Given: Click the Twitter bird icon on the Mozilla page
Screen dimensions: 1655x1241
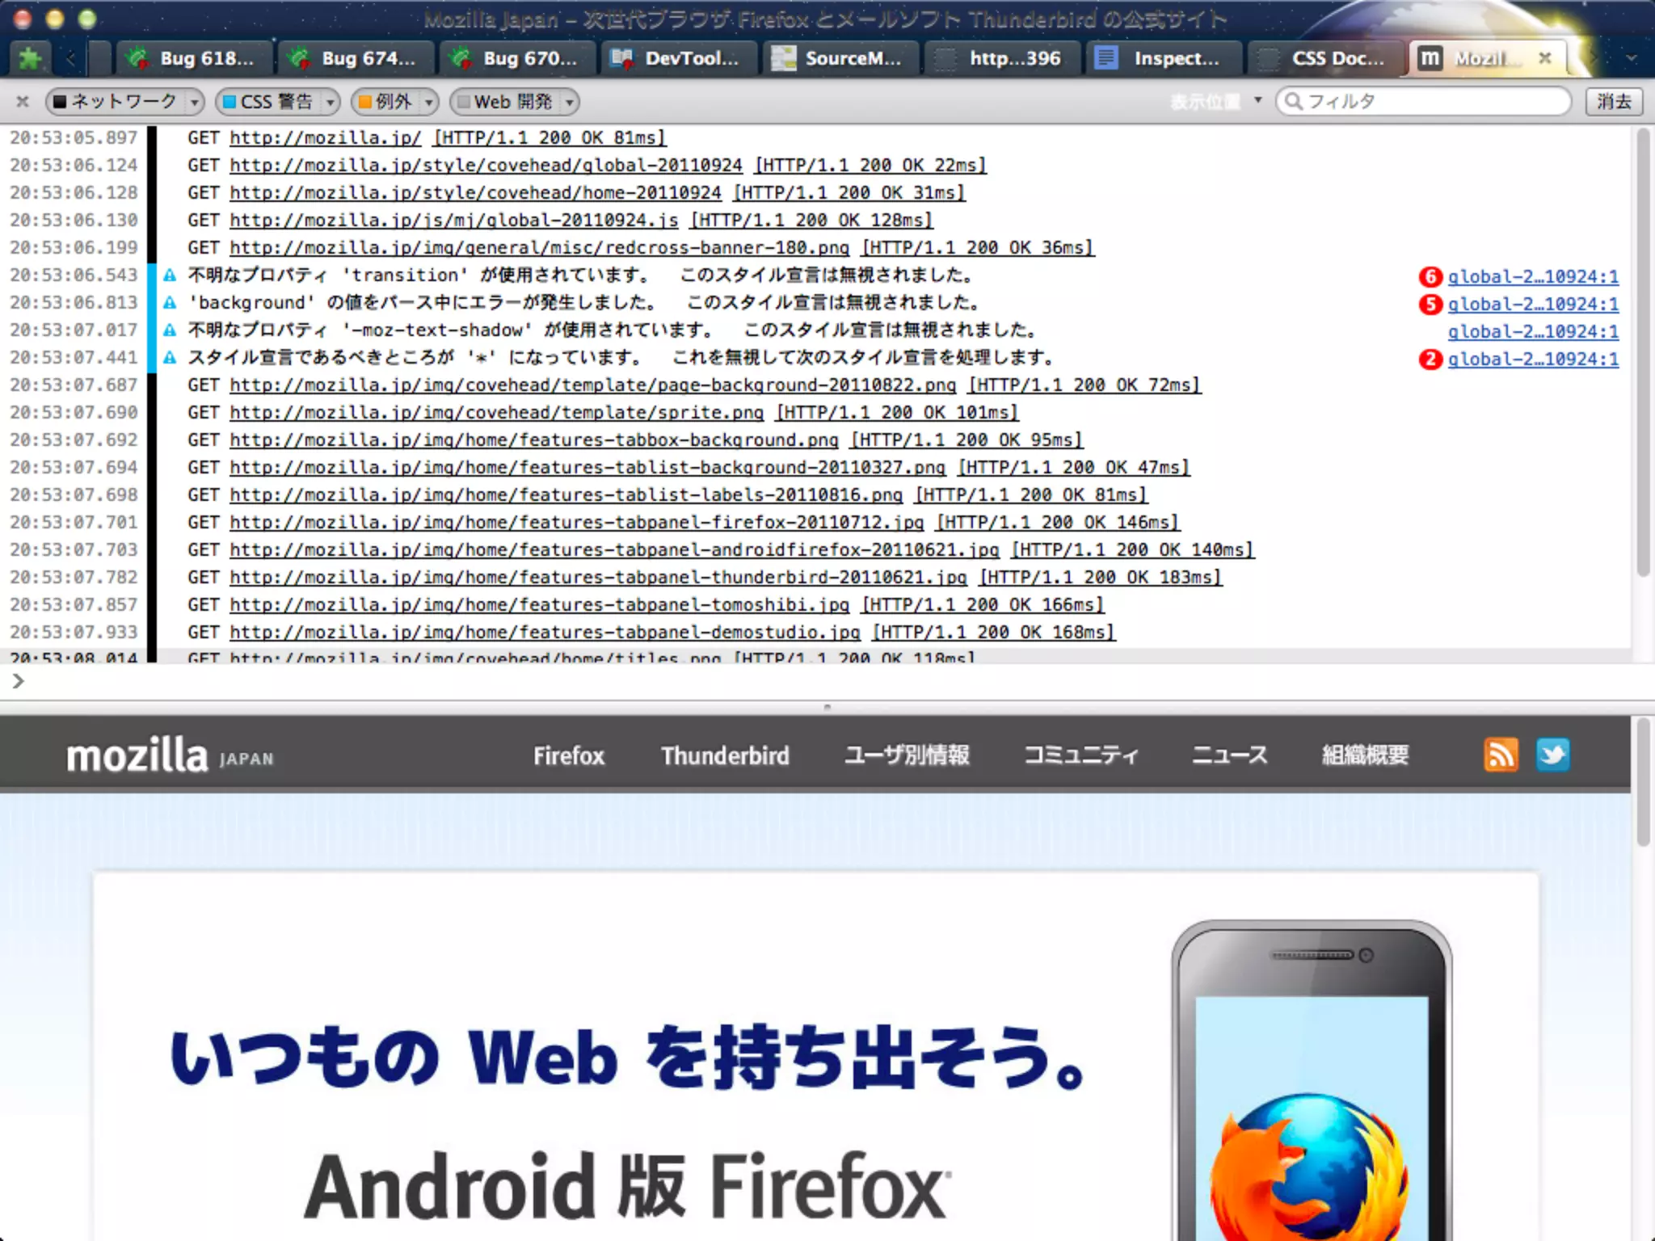Looking at the screenshot, I should [1552, 755].
